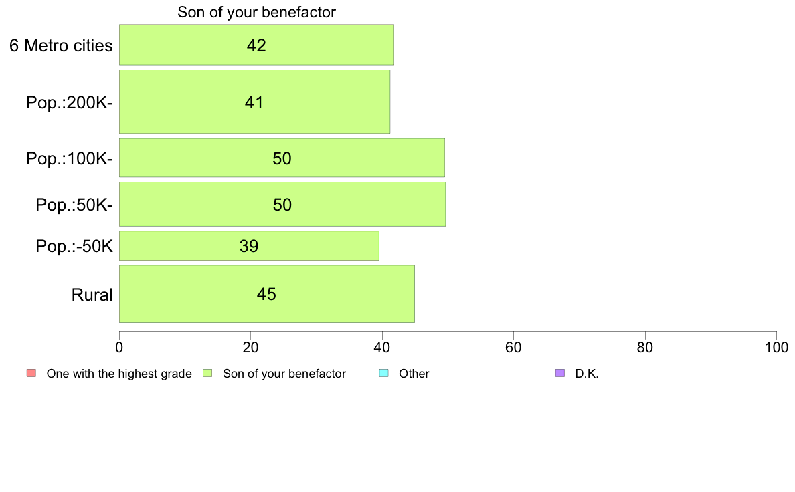Click the 60 tick on the x-axis
Screen dimensions: 795x492
tap(514, 347)
